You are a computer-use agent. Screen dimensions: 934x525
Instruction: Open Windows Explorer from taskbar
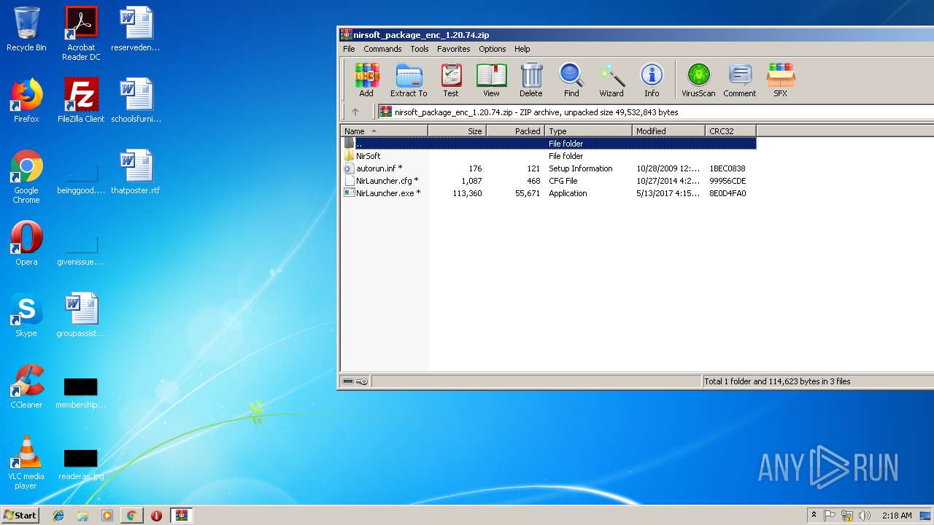click(x=82, y=515)
